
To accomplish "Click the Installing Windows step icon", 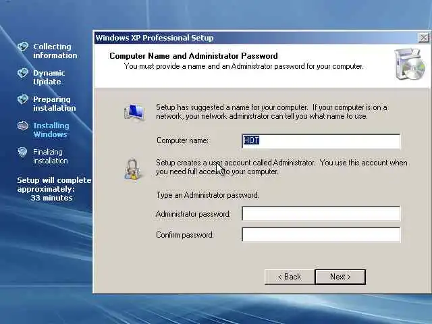I will [x=23, y=126].
